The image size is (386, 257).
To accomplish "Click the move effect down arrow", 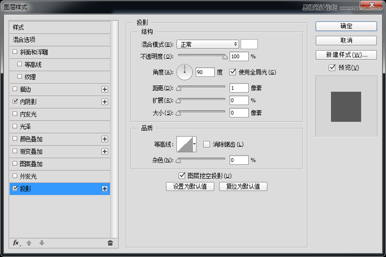I will (42, 243).
